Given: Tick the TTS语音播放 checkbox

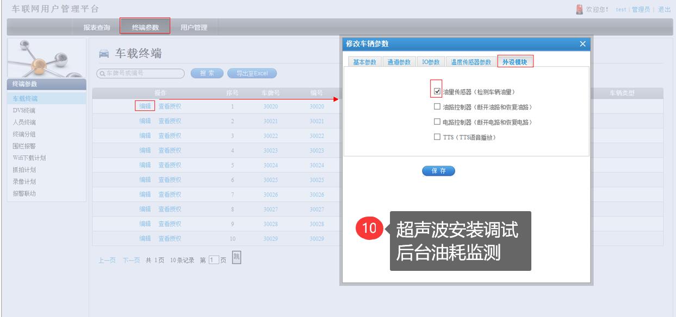Looking at the screenshot, I should tap(437, 137).
